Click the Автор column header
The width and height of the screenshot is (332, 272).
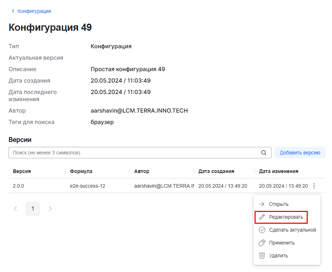(x=142, y=171)
